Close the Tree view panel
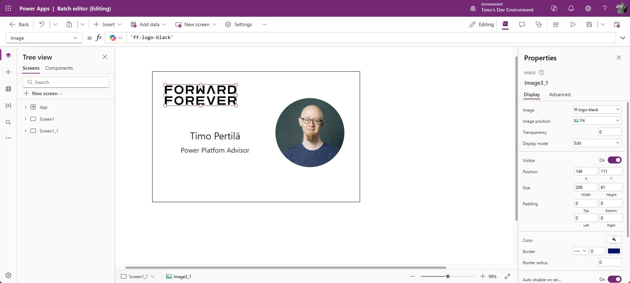The image size is (630, 283). (x=105, y=57)
